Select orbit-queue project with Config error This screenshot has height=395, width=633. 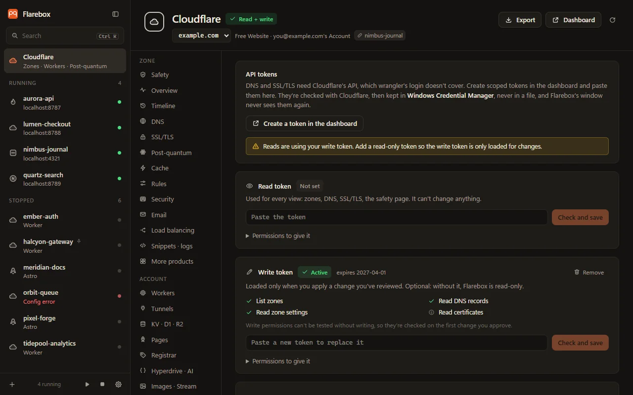click(x=65, y=297)
